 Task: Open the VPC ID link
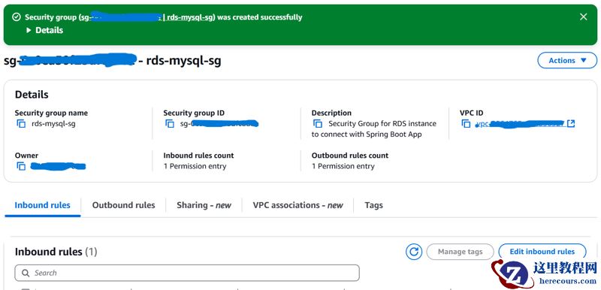519,124
